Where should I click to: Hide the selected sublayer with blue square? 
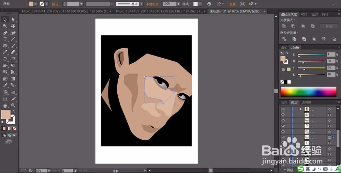pos(283,137)
